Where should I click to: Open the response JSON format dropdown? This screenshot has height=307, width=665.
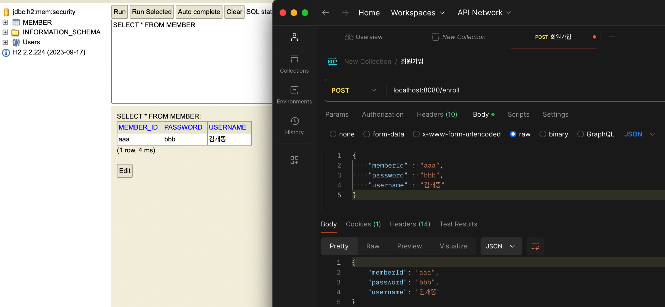click(x=501, y=246)
